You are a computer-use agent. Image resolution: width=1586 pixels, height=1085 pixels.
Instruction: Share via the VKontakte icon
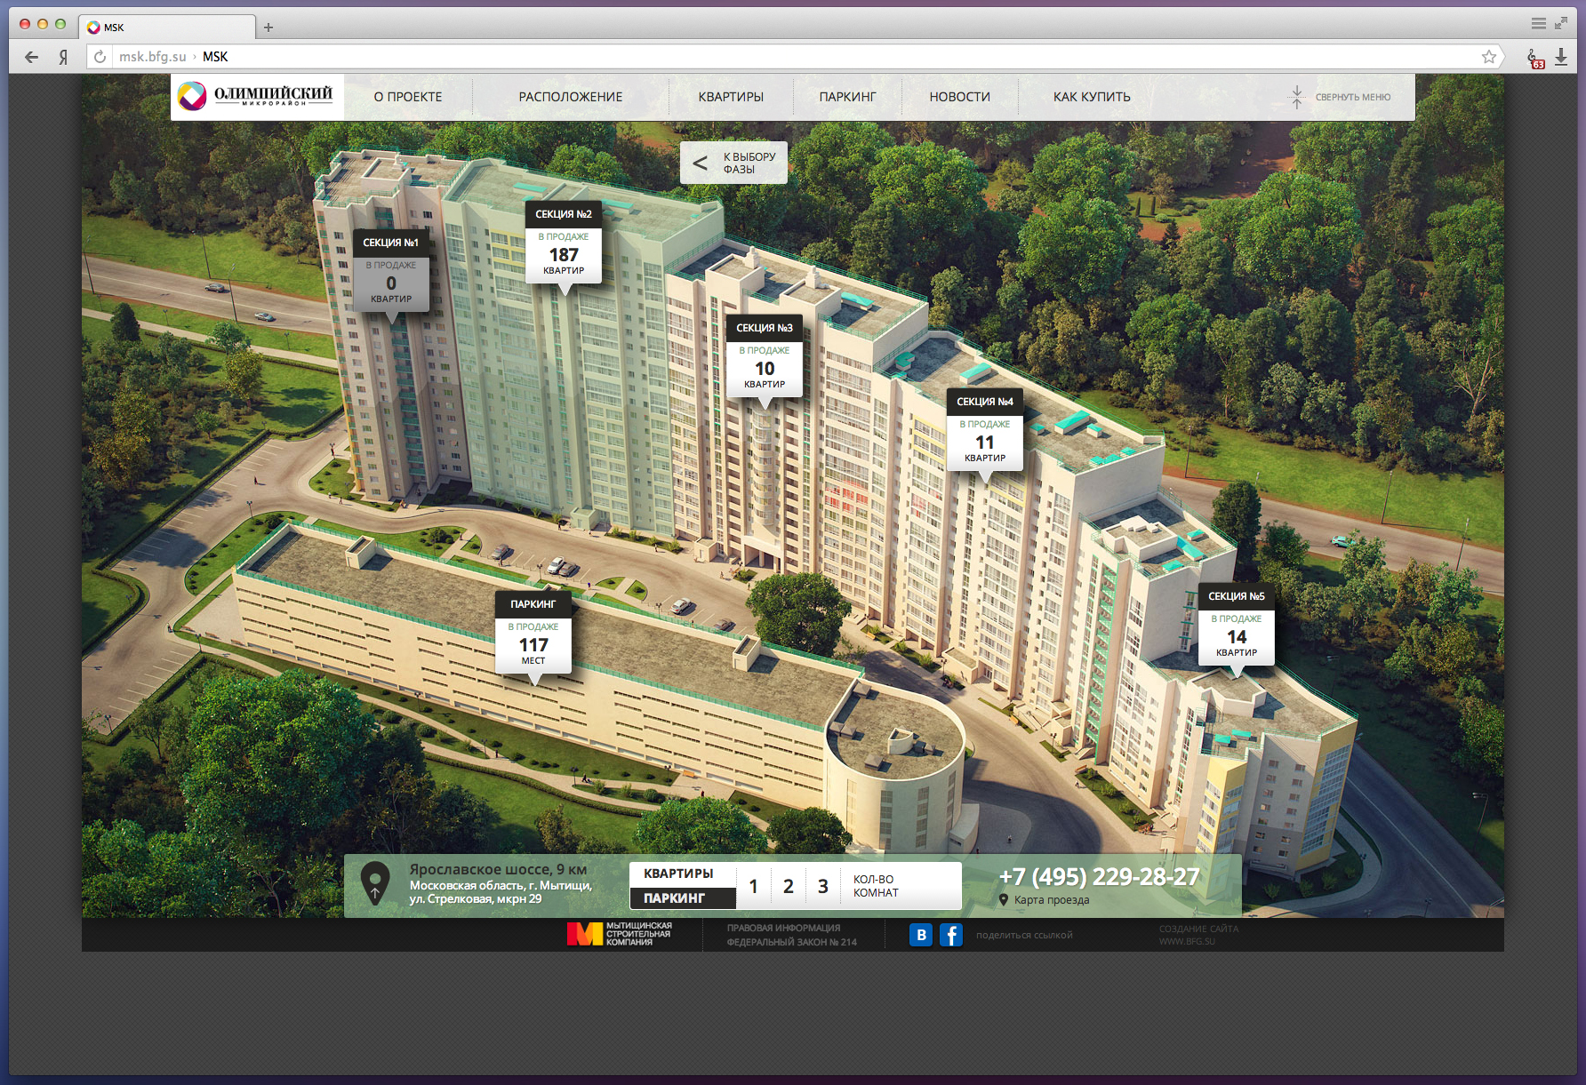click(x=921, y=935)
